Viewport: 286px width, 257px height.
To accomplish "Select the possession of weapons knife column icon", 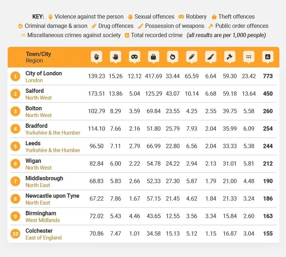I will click(x=211, y=57).
